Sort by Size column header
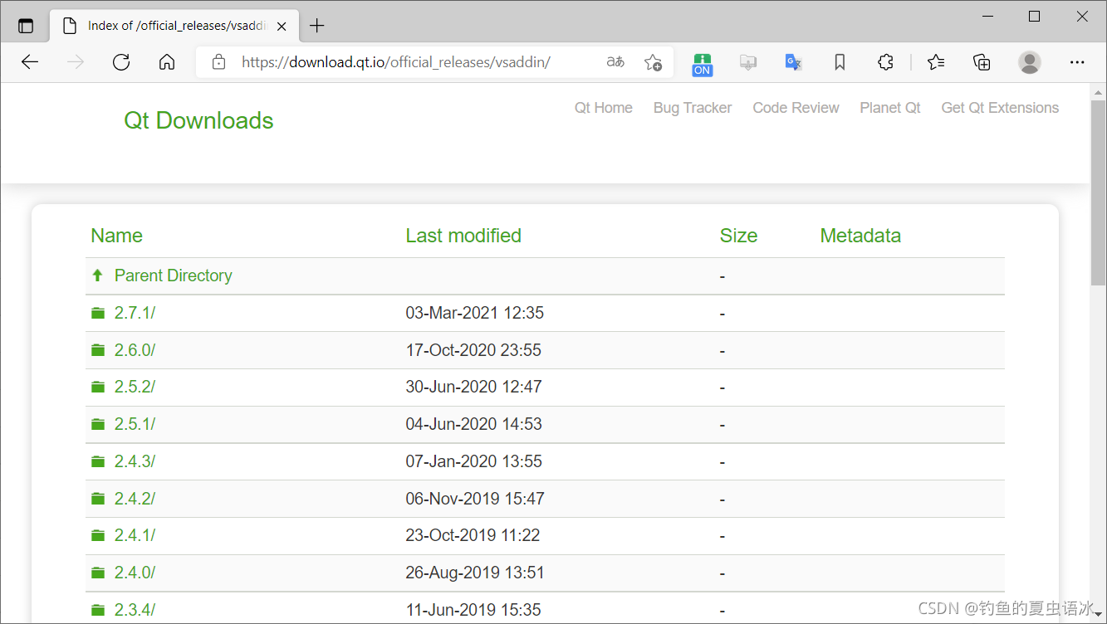 [x=738, y=236]
